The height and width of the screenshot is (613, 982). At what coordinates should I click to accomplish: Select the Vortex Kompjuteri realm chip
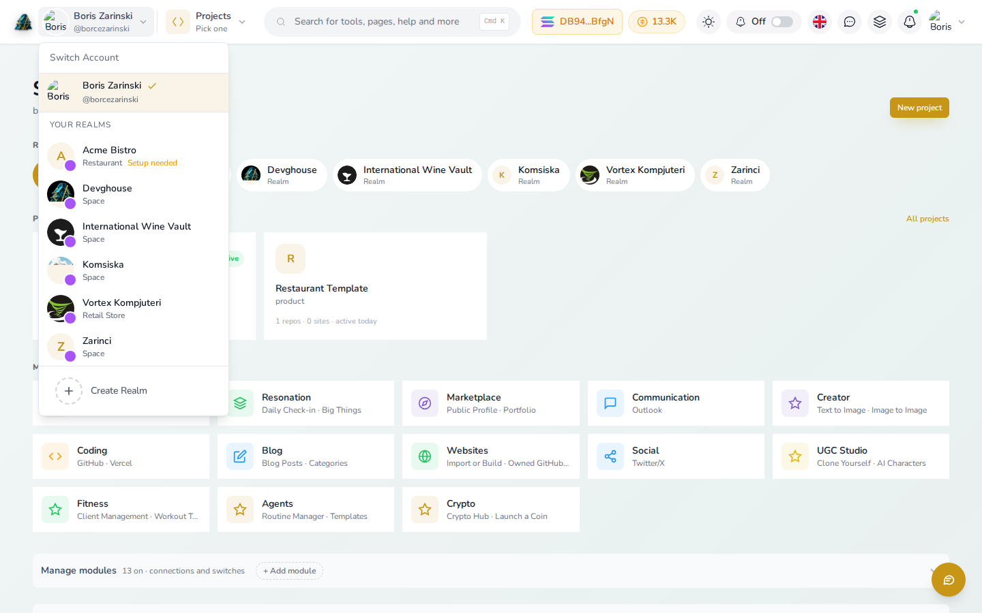tap(635, 175)
